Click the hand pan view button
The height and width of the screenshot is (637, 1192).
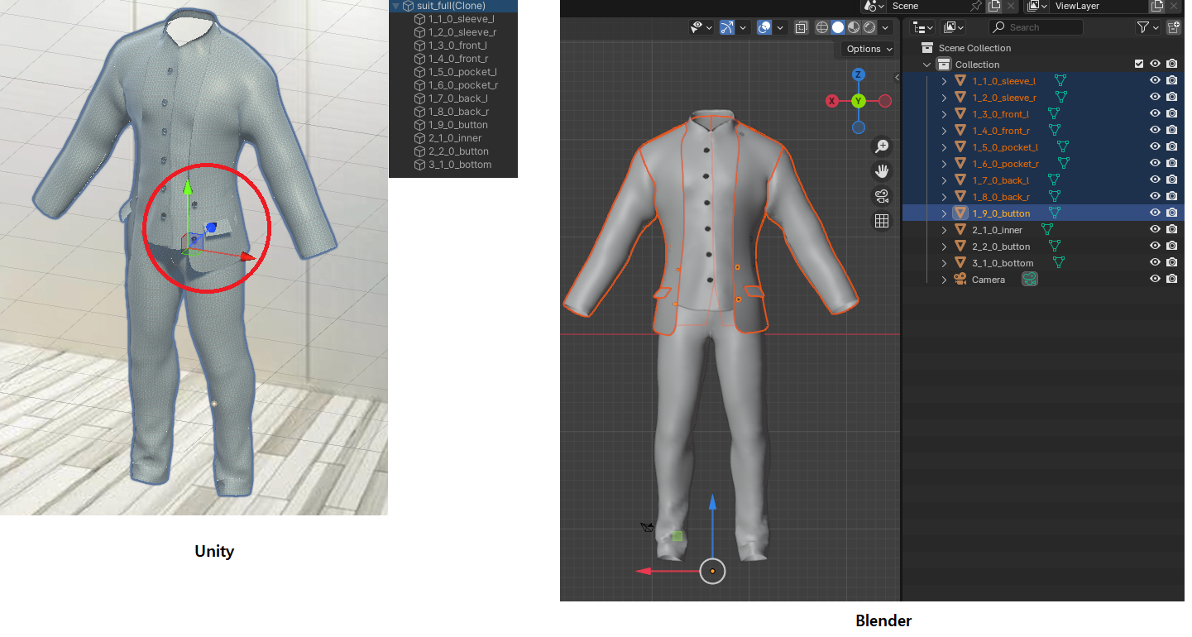pyautogui.click(x=882, y=171)
